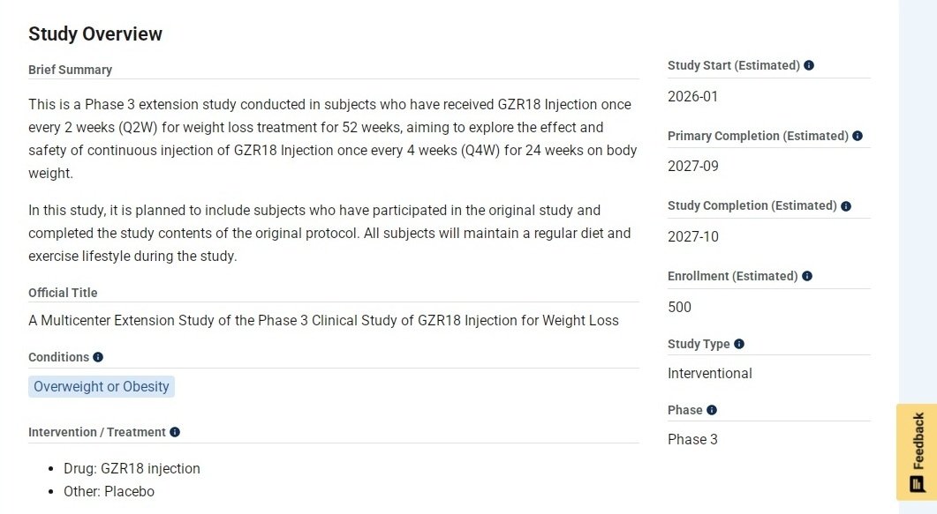Viewport: 937px width, 514px height.
Task: Click the study start date 2026-01
Action: pos(693,96)
